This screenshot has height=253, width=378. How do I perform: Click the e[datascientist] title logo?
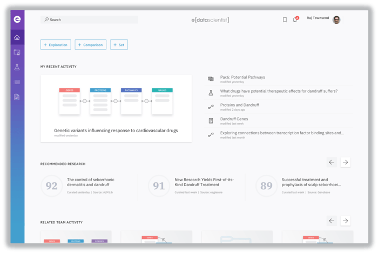click(210, 20)
